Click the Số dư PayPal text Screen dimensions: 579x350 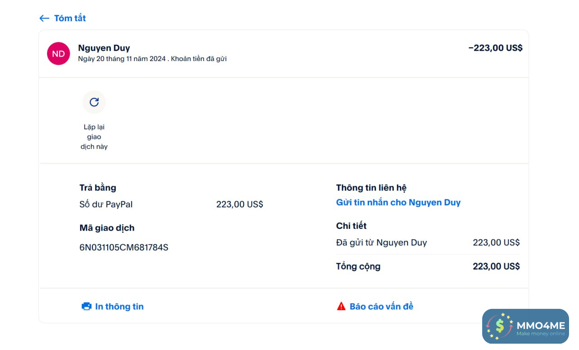pyautogui.click(x=106, y=204)
